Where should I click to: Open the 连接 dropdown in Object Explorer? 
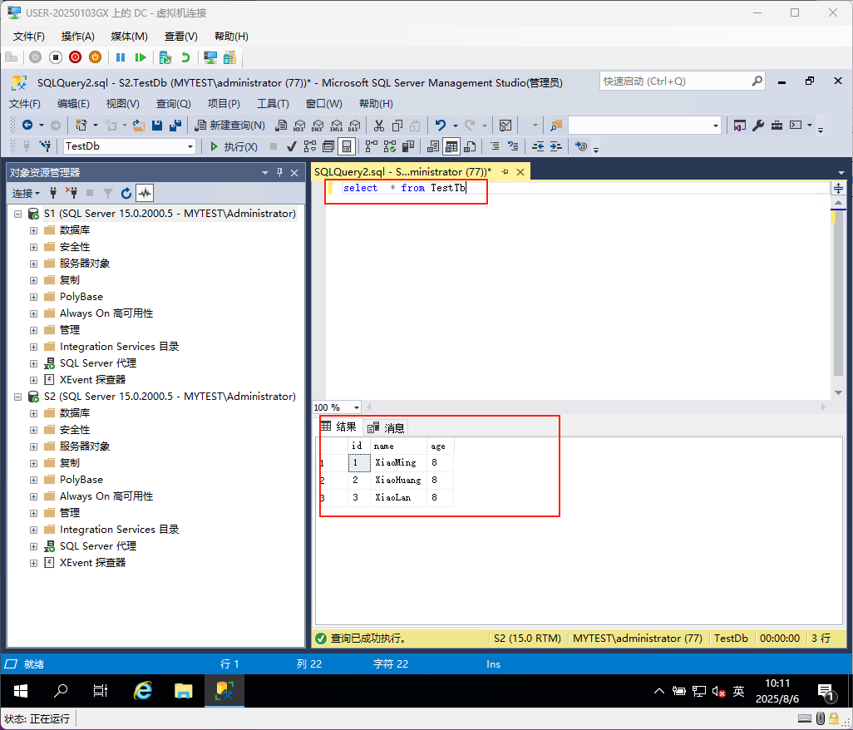[x=26, y=193]
